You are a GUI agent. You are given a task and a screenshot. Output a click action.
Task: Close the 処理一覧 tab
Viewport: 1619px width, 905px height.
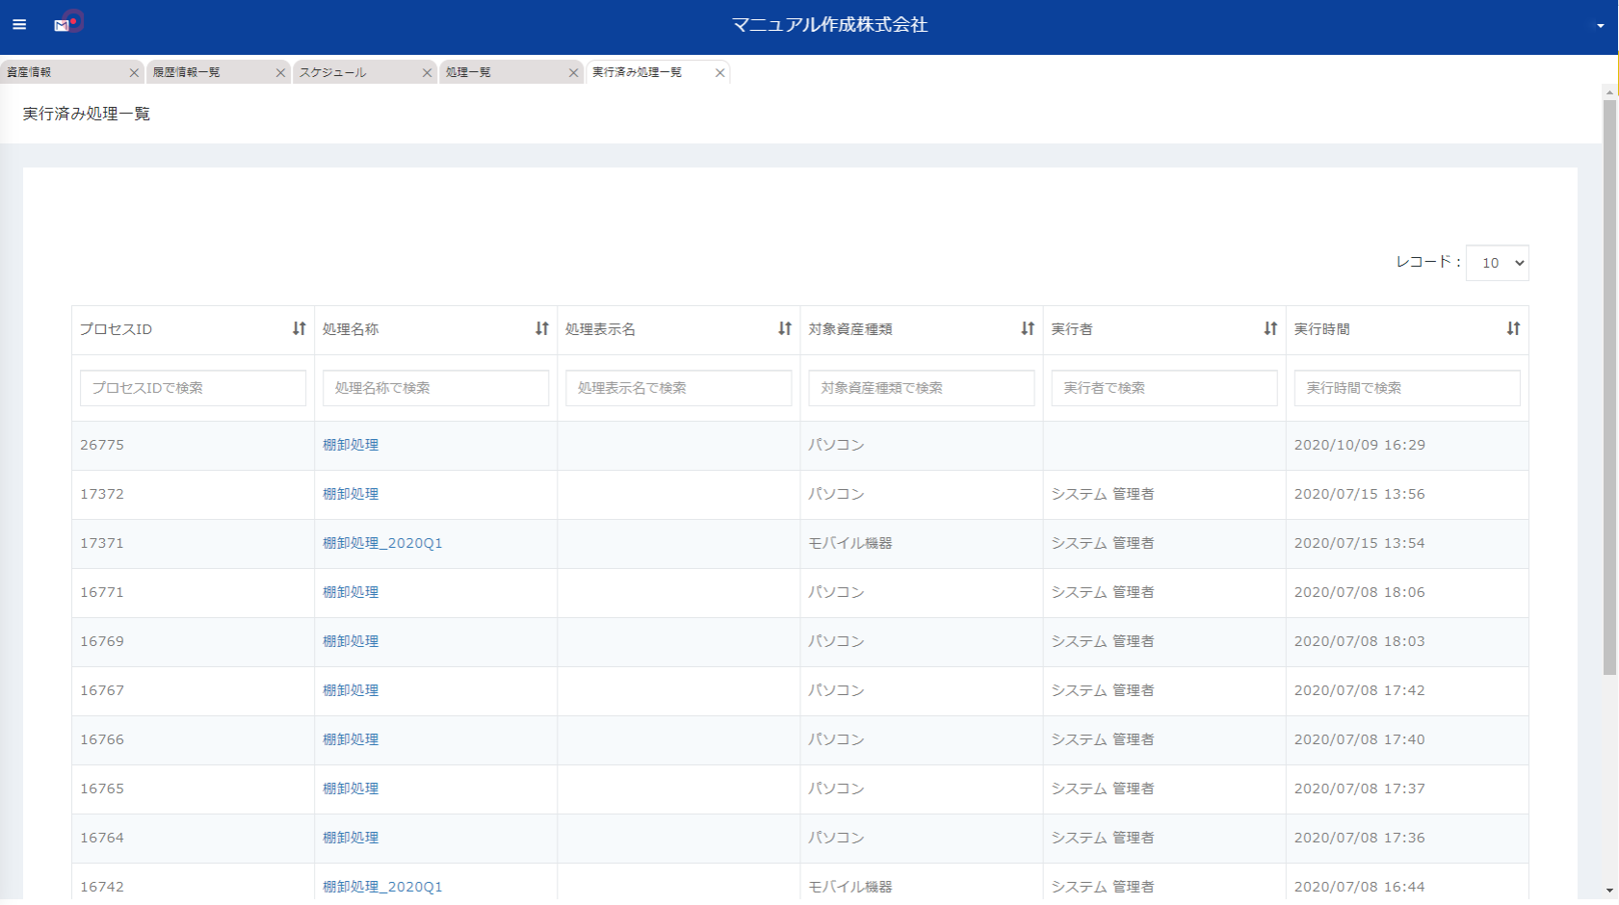[573, 73]
